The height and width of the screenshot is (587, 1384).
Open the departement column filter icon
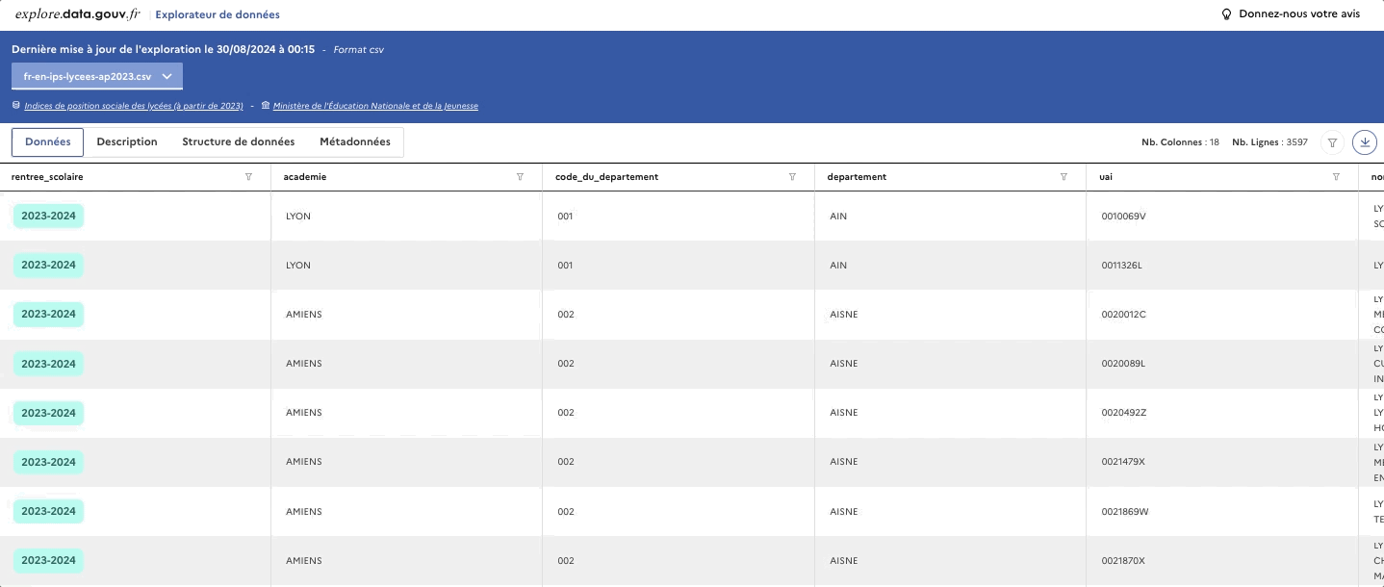(x=1064, y=177)
